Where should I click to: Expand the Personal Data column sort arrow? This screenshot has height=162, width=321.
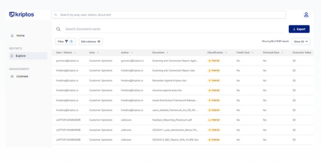tap(282, 53)
